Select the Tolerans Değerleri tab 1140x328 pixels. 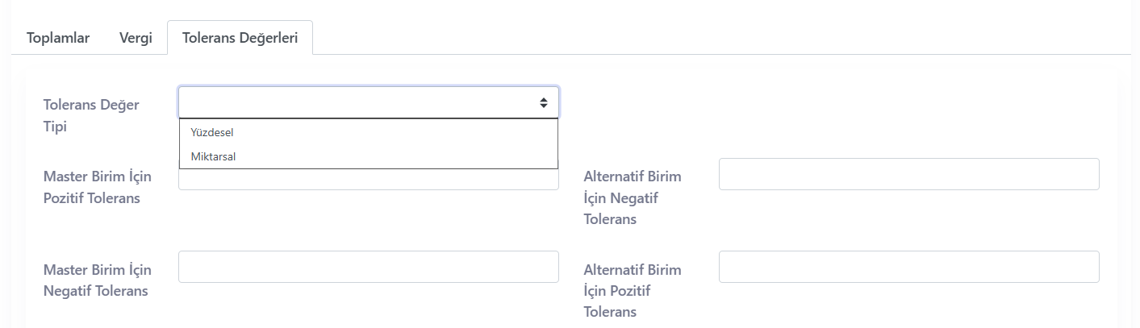(x=240, y=38)
